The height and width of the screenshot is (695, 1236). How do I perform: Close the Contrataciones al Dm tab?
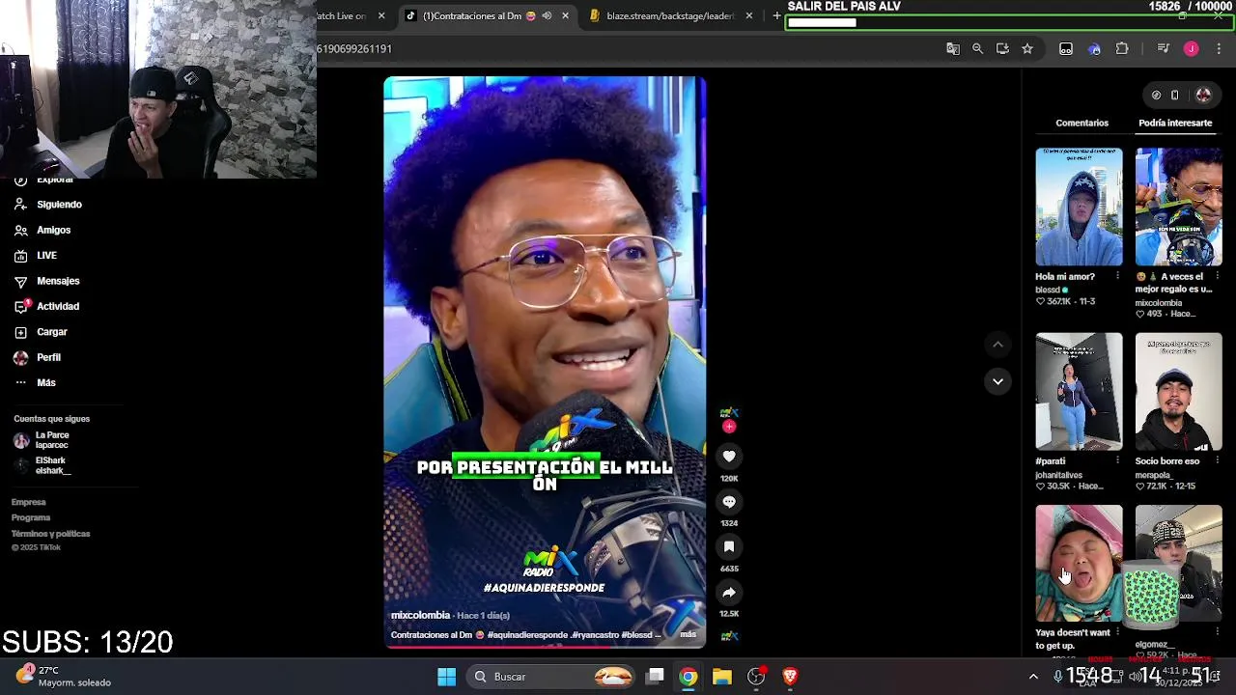point(565,15)
